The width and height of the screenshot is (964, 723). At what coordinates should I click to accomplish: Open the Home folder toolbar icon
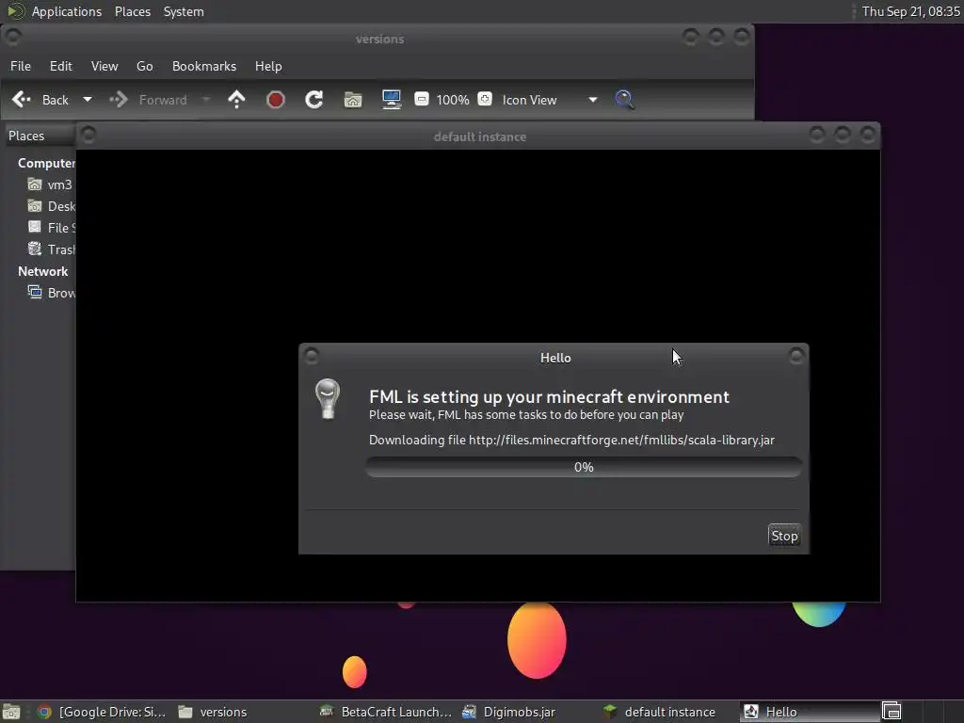click(353, 100)
